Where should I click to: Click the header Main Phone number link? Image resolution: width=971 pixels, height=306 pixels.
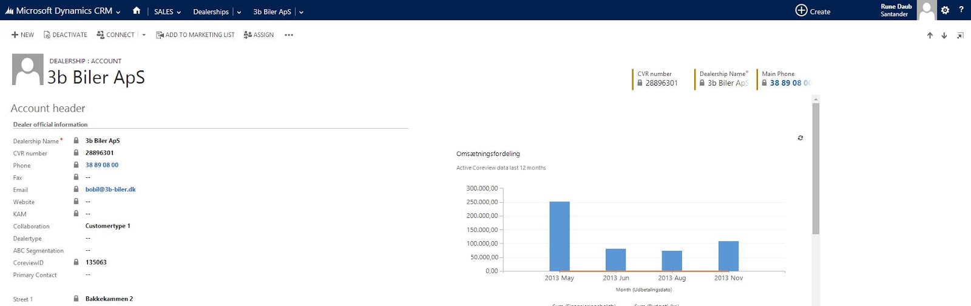[790, 83]
